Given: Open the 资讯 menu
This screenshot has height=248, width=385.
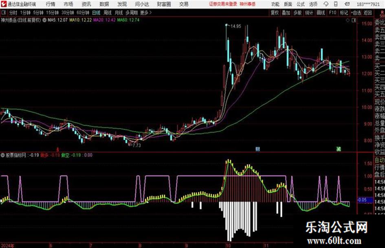Looking at the screenshot, I should pyautogui.click(x=86, y=4).
